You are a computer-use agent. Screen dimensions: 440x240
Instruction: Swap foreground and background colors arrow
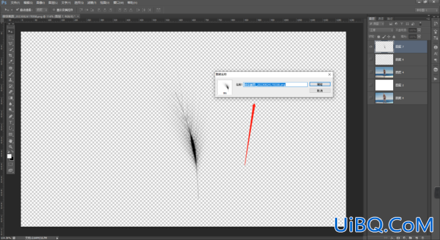click(12, 151)
